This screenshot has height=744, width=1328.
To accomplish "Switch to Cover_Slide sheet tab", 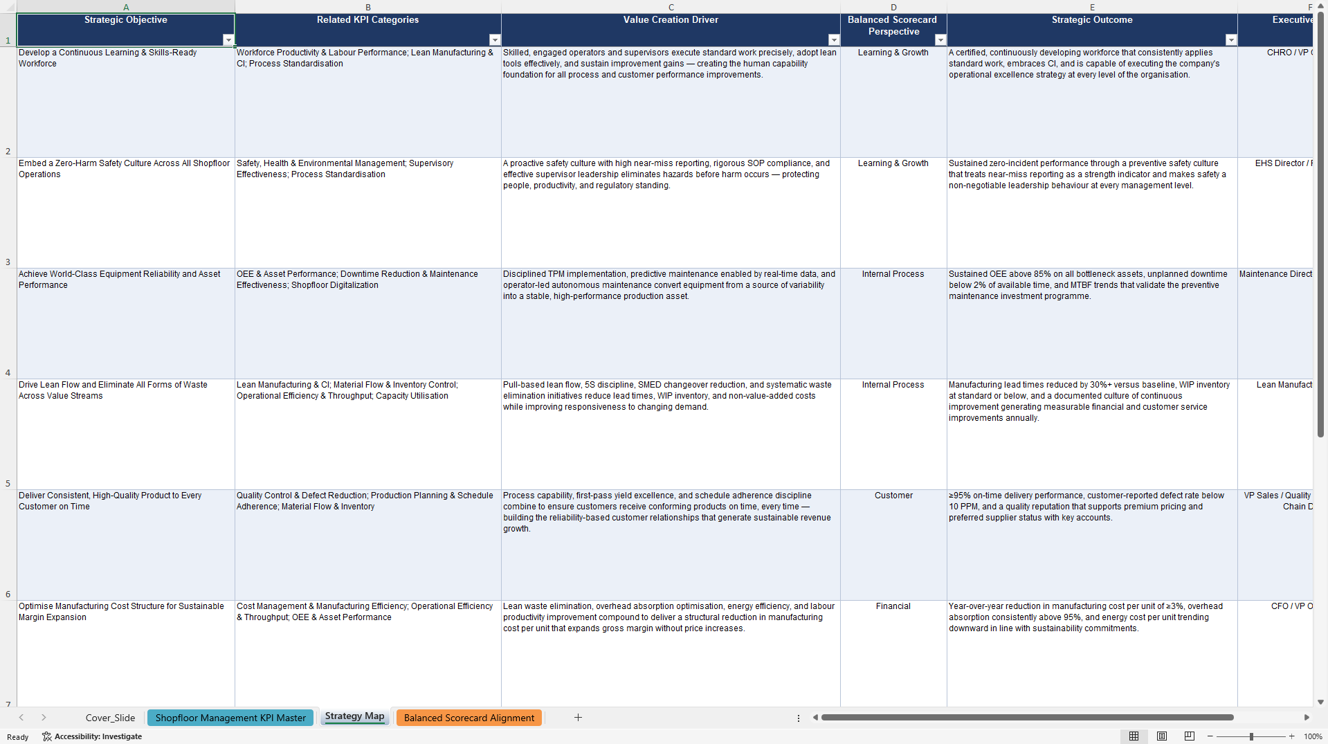I will click(110, 718).
